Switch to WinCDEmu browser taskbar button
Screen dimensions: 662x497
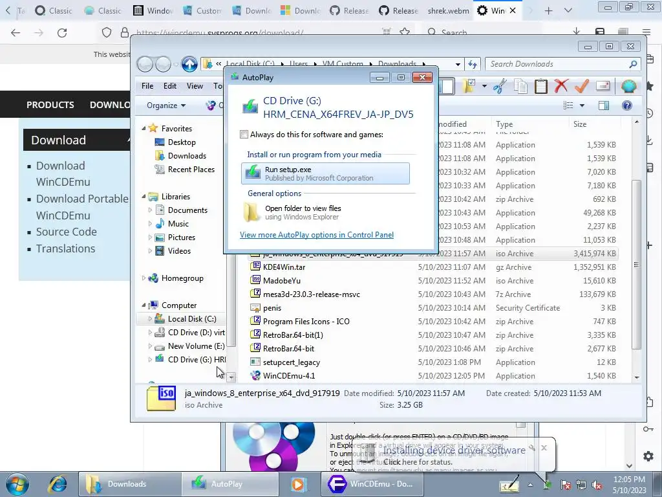[373, 484]
